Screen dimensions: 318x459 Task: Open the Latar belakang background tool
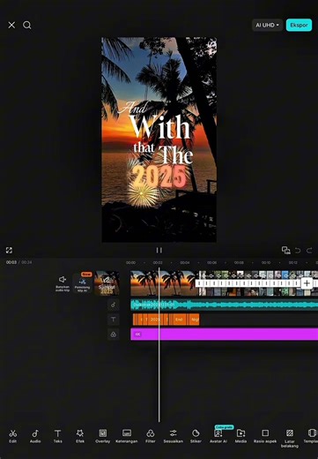pos(290,438)
